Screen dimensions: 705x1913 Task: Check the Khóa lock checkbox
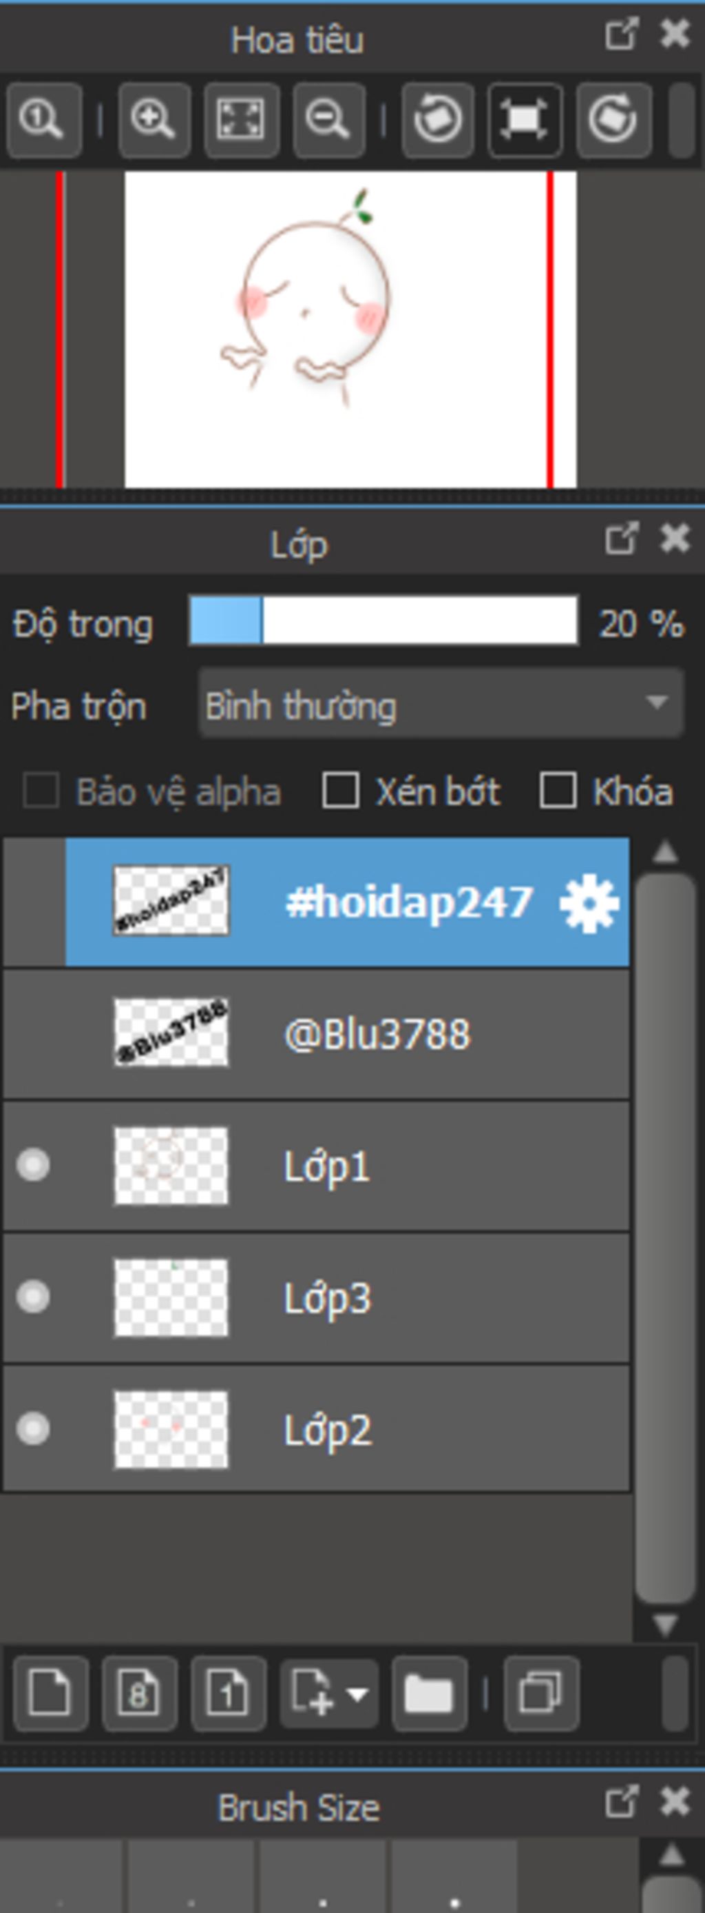[558, 789]
